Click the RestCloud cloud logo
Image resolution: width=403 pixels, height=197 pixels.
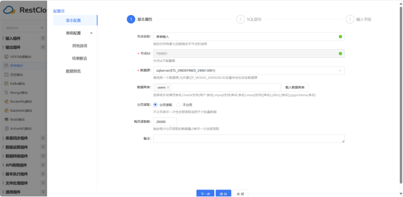coord(9,10)
